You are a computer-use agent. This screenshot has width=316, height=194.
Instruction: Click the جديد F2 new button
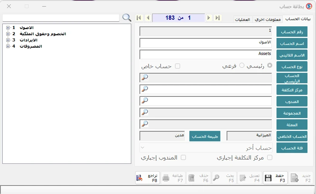click(301, 178)
